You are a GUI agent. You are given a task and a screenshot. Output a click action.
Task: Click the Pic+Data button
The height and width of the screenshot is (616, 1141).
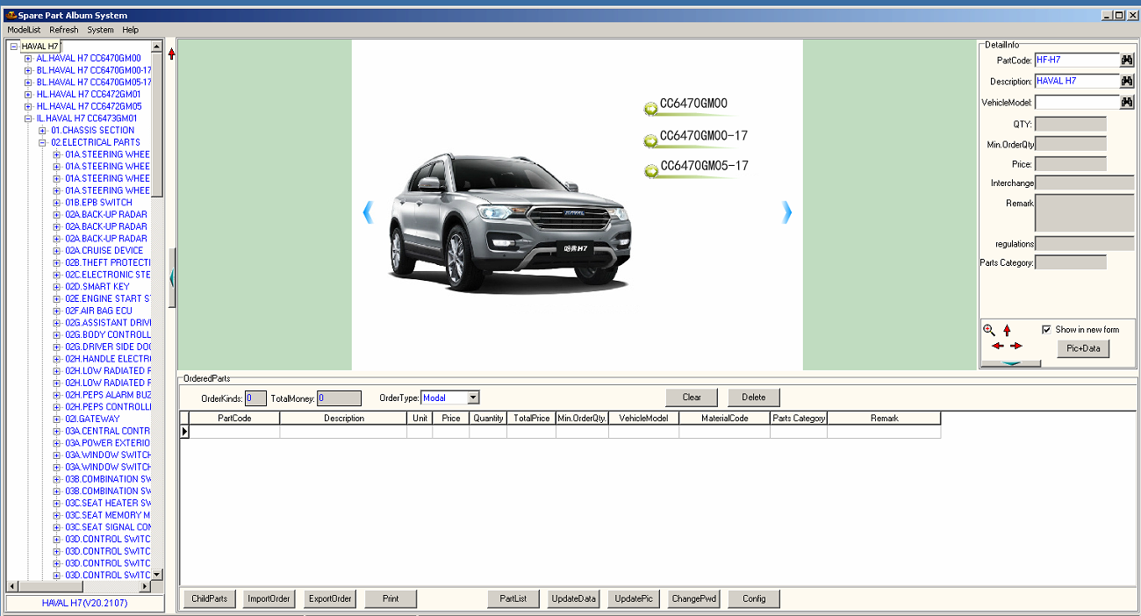point(1083,348)
